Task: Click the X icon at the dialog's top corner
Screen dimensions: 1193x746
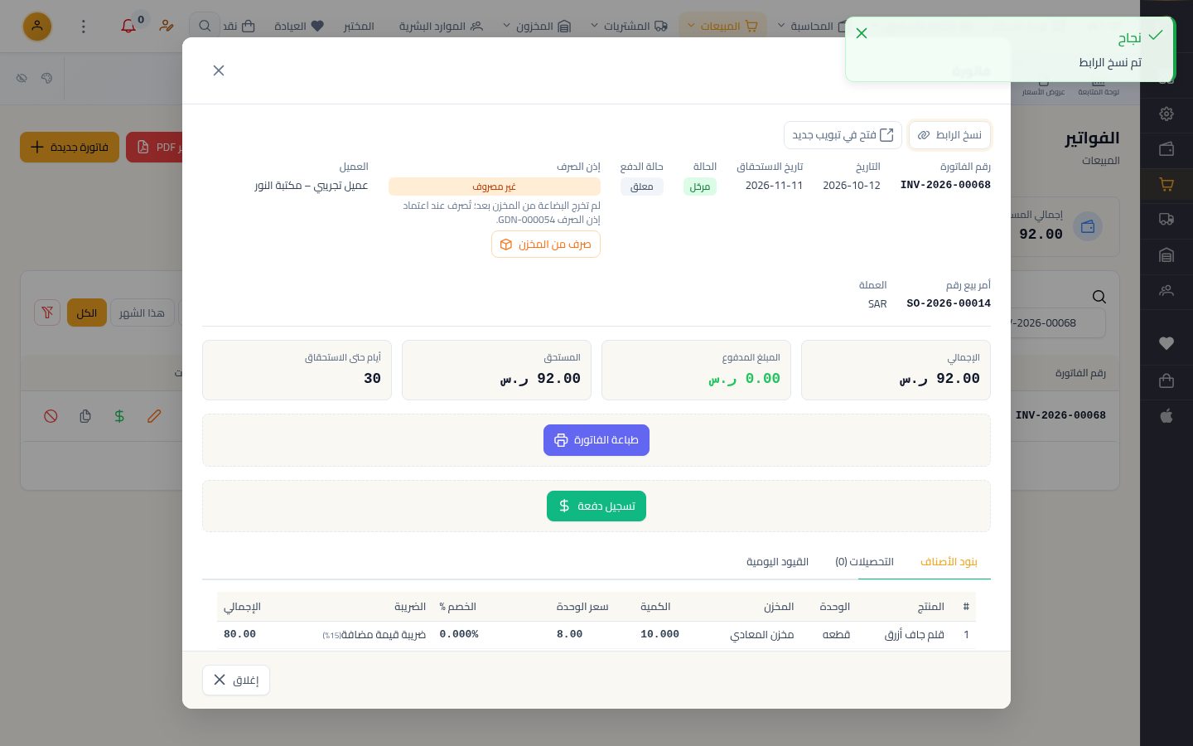Action: tap(219, 70)
